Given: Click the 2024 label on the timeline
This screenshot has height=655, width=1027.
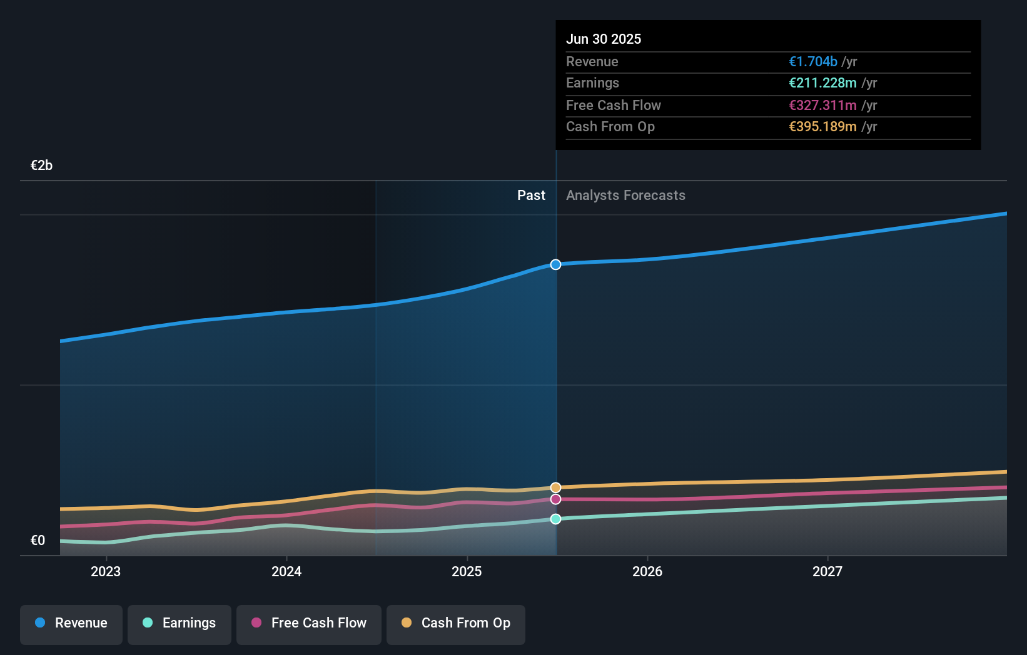Looking at the screenshot, I should click(286, 571).
